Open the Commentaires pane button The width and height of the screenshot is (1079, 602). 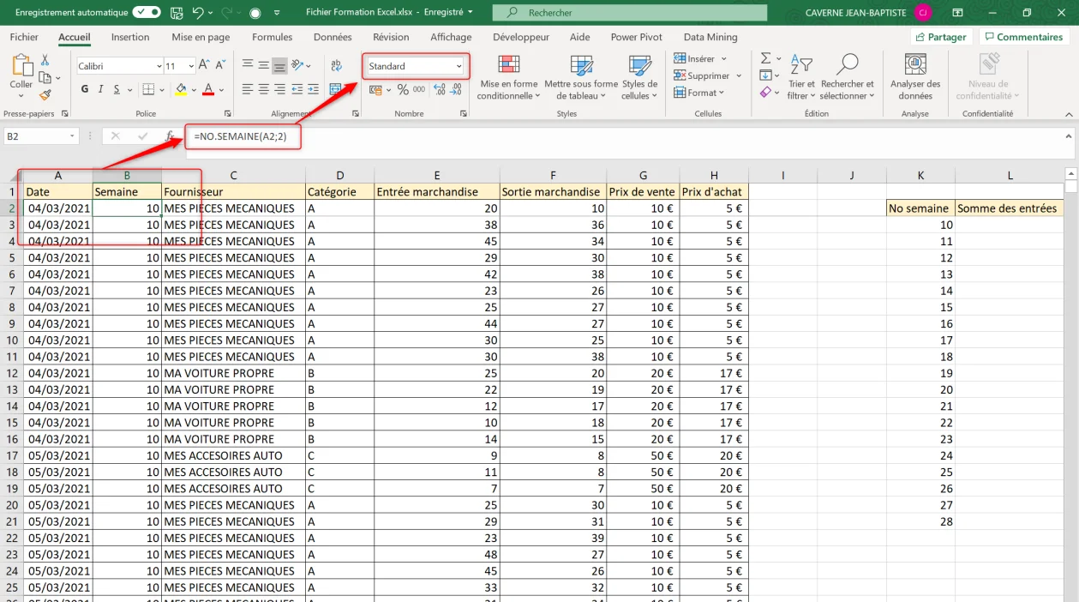1023,37
